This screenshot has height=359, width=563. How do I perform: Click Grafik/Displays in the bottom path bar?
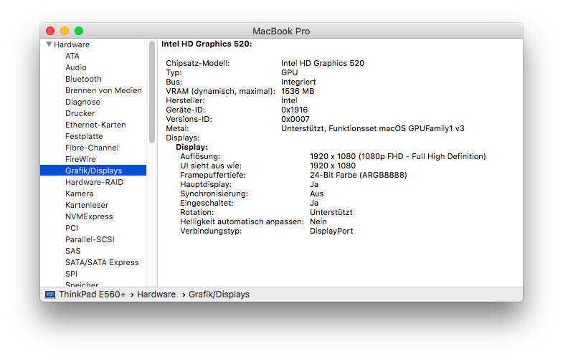219,295
